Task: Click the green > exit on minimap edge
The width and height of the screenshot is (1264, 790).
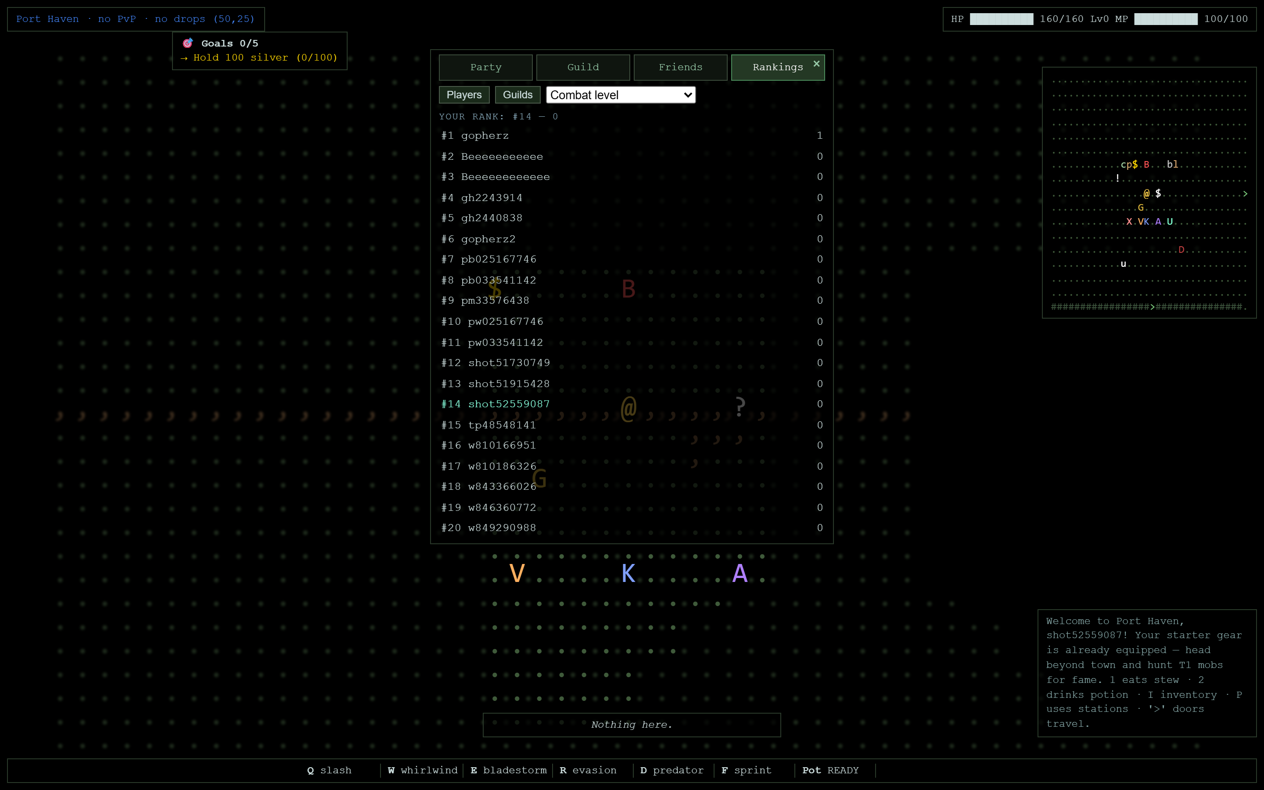Action: [1245, 193]
